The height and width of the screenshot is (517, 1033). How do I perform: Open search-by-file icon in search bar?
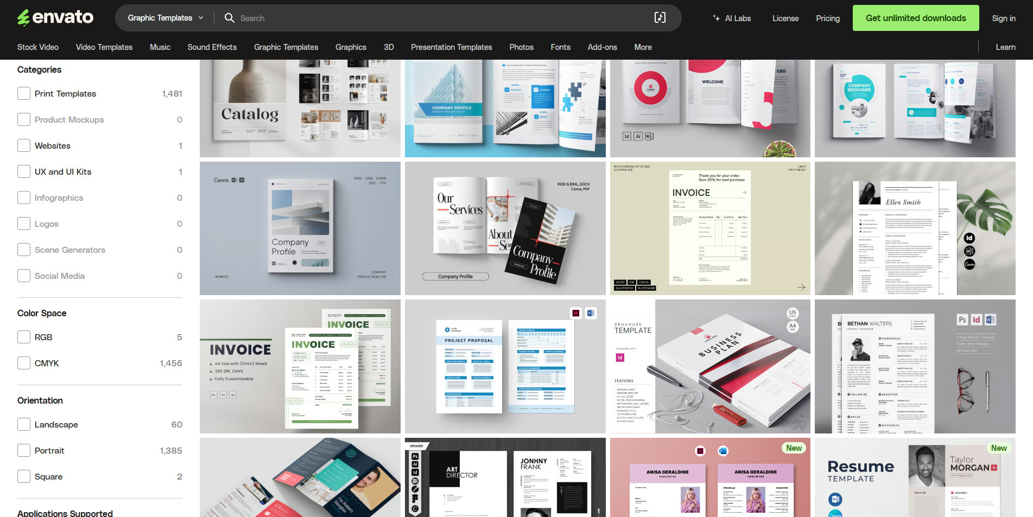coord(660,18)
